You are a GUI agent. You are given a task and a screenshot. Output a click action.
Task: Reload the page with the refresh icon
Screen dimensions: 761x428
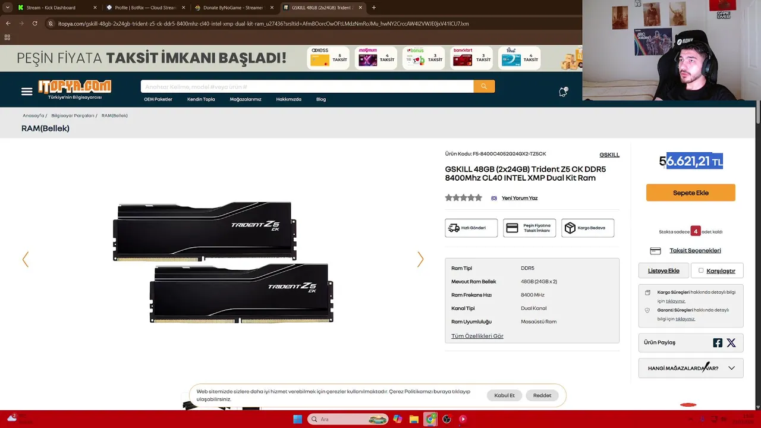34,23
